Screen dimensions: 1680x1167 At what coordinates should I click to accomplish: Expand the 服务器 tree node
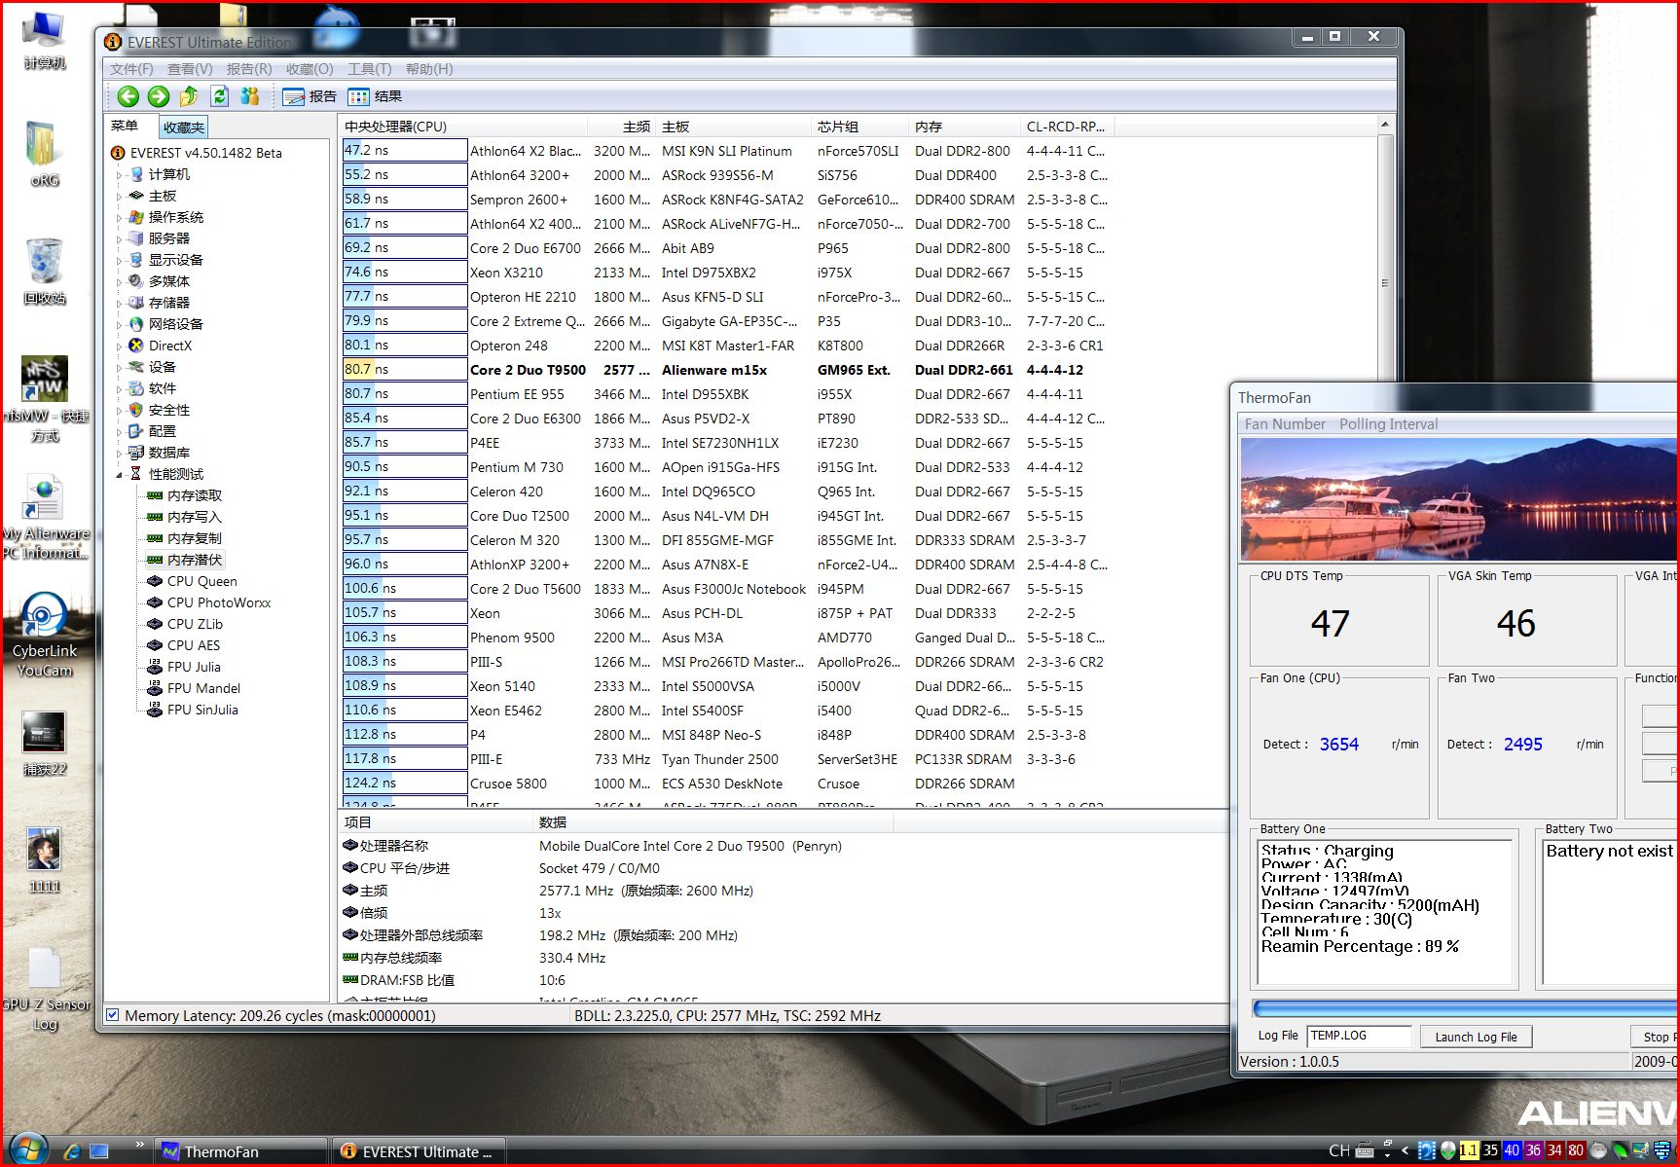point(119,239)
